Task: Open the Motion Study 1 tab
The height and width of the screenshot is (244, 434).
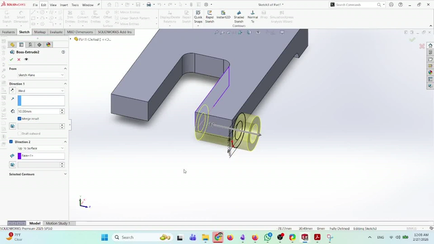Action: point(58,223)
